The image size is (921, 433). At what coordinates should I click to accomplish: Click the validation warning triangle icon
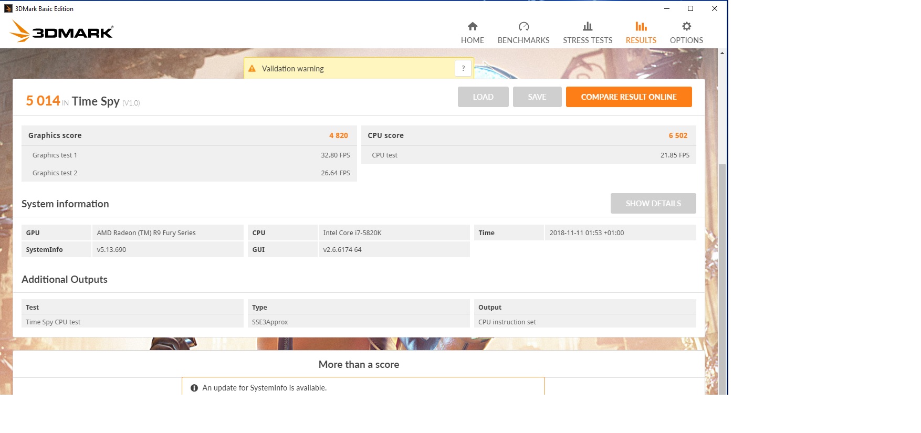point(252,69)
